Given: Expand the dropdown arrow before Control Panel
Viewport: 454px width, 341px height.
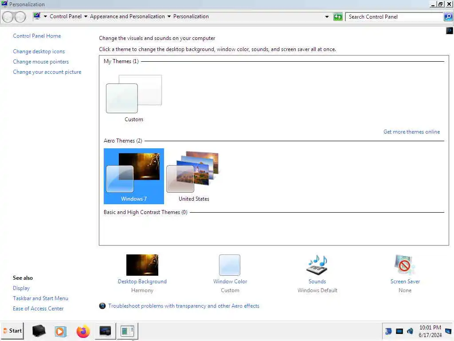Looking at the screenshot, I should (x=45, y=16).
